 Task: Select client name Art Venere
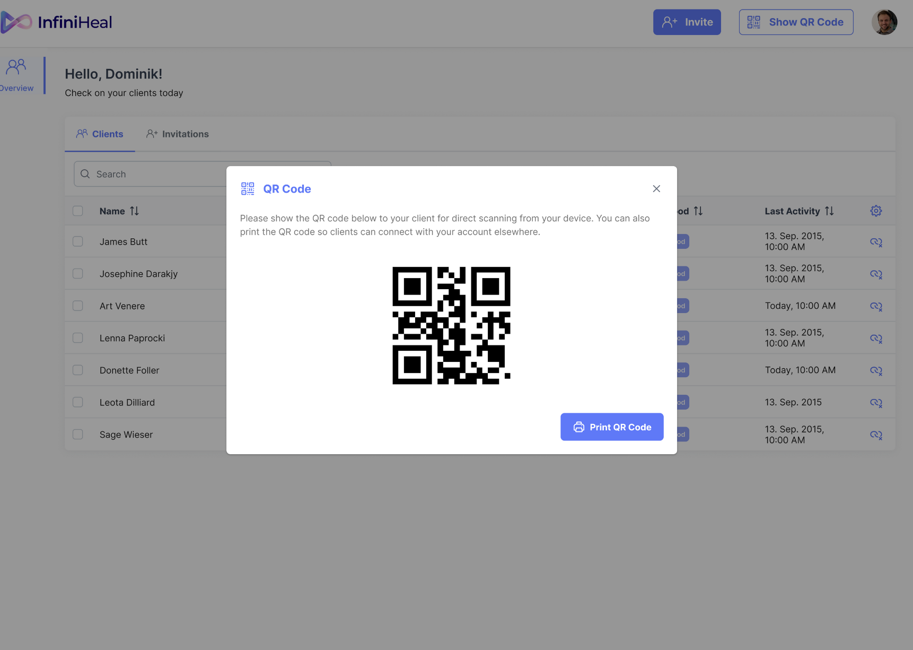(122, 306)
